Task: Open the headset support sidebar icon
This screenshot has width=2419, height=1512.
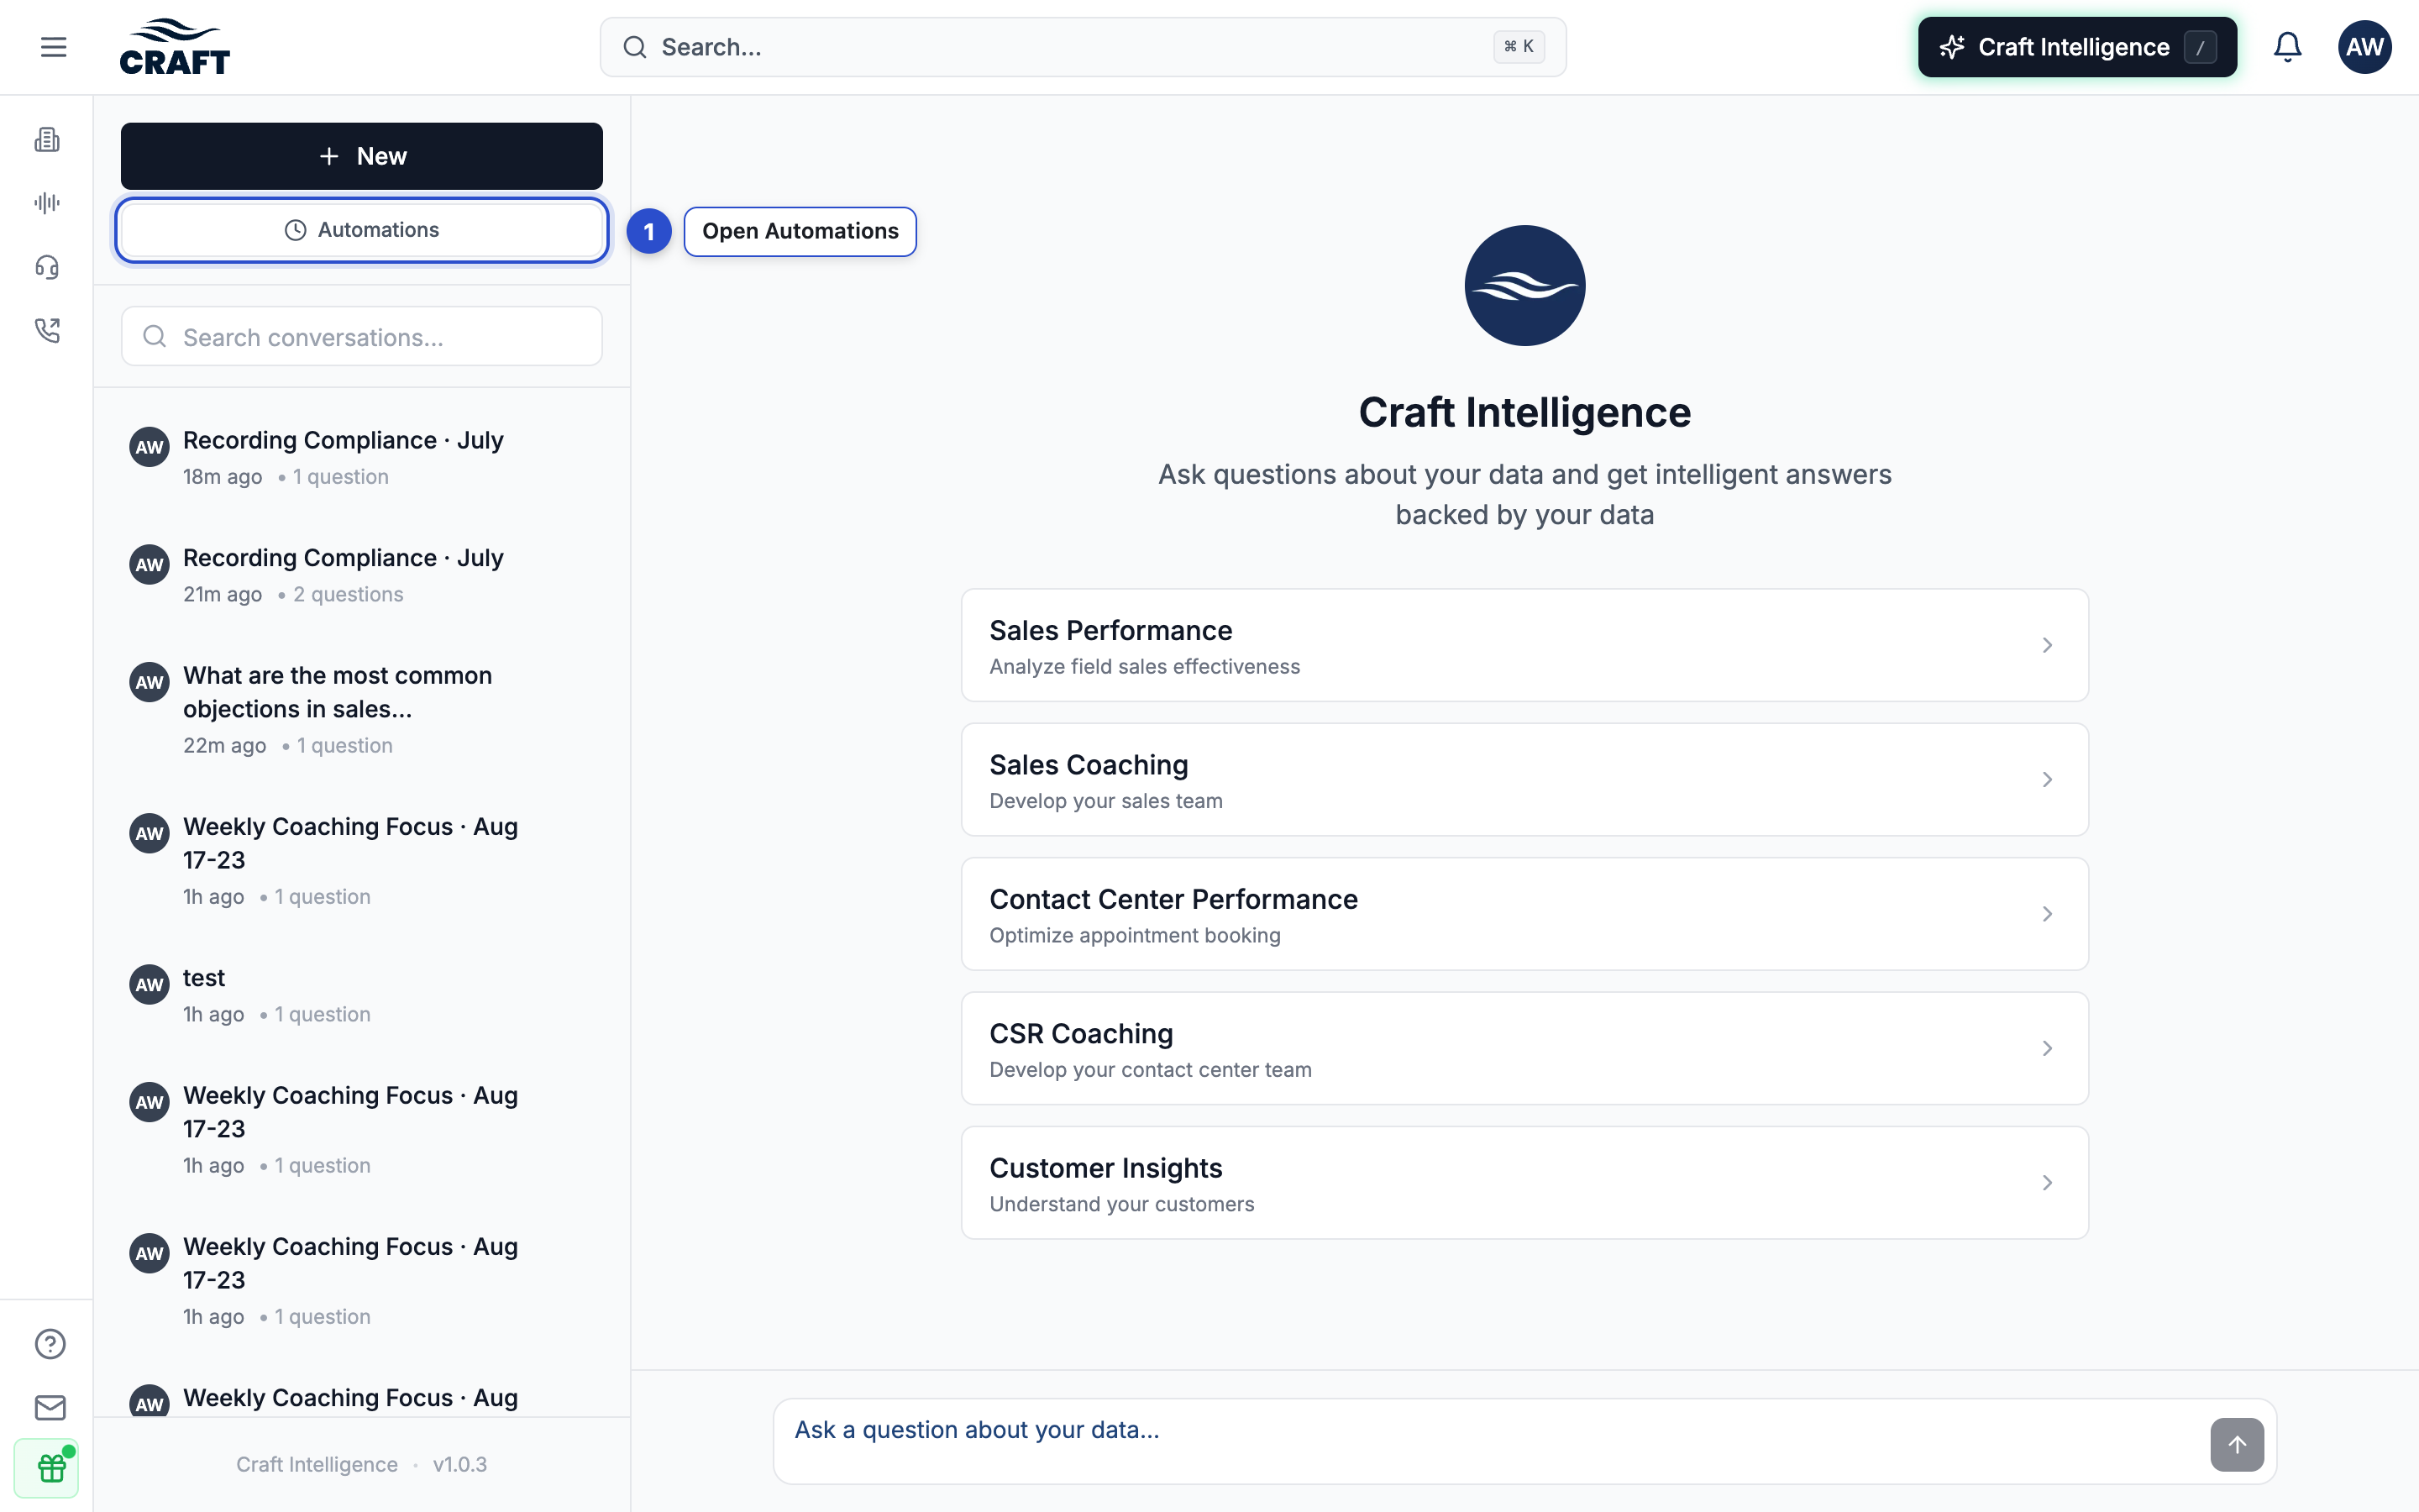Action: click(47, 267)
